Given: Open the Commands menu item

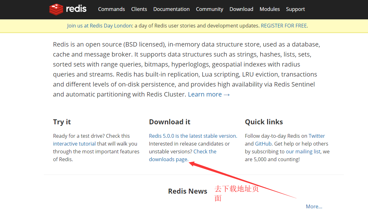Looking at the screenshot, I should point(111,9).
